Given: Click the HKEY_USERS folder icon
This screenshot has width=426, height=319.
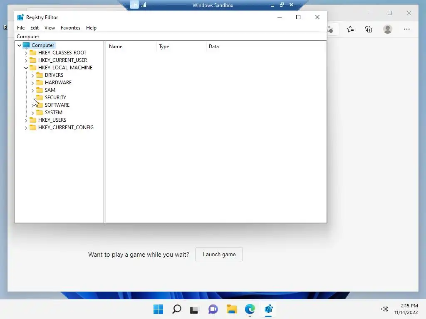Looking at the screenshot, I should pyautogui.click(x=33, y=120).
